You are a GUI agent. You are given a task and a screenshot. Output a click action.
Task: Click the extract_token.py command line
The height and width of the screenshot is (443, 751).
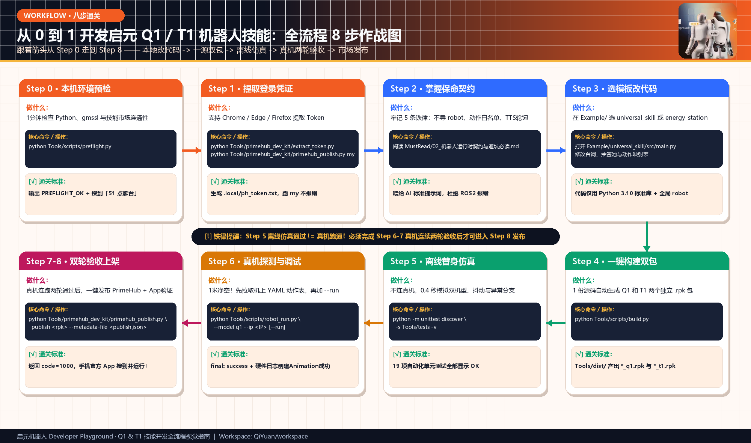272,146
